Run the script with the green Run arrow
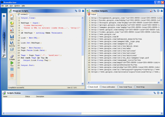The height and width of the screenshot is (117, 165). [12, 63]
